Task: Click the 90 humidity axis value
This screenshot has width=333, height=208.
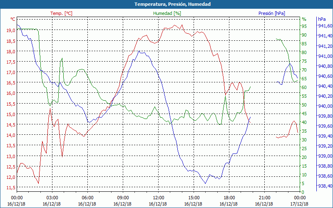Action: pyautogui.click(x=304, y=35)
